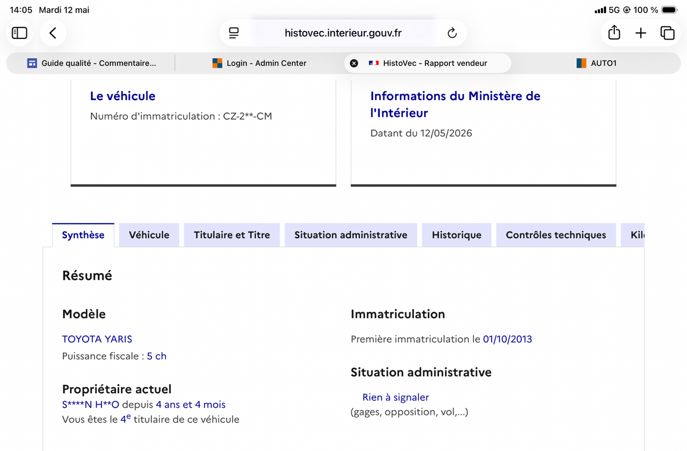Open the Véhicule tab

[x=149, y=235]
